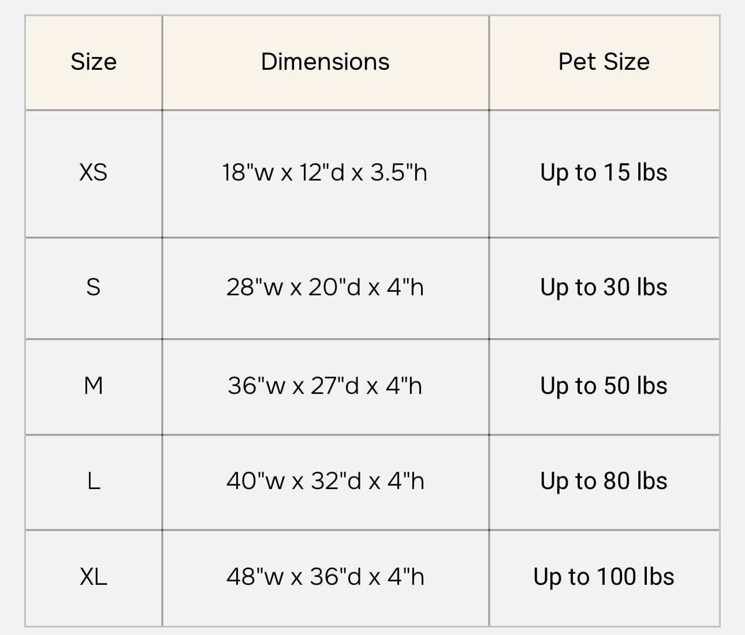
Task: Select the Up to 15 lbs cell
Action: (x=604, y=172)
